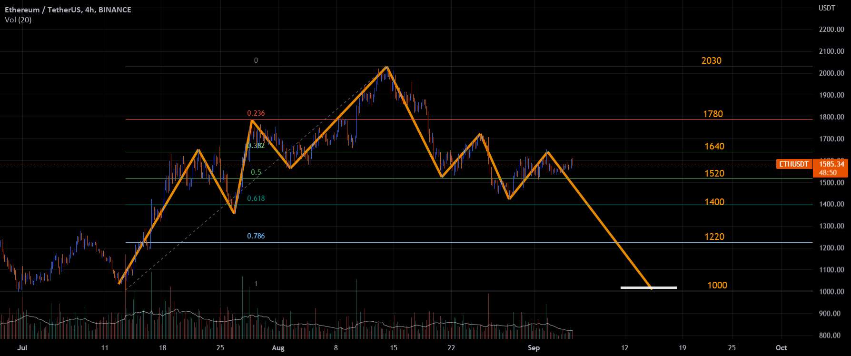Click the orange 1520 level label
The height and width of the screenshot is (356, 851).
tap(714, 173)
